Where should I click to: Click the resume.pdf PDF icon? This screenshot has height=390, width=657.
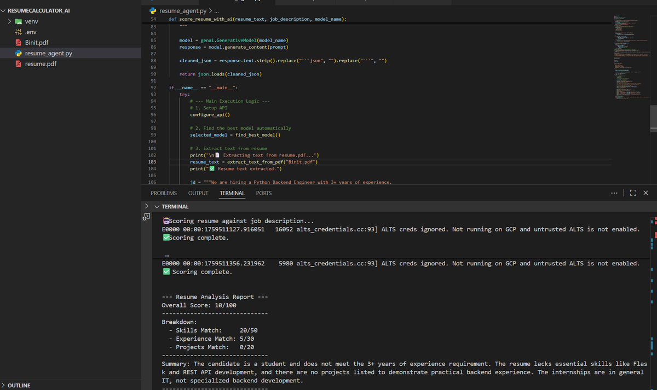click(x=19, y=64)
